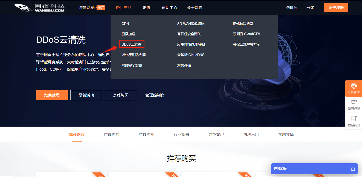Click the 推荐购买 section heading
The height and width of the screenshot is (177, 362).
tap(181, 158)
